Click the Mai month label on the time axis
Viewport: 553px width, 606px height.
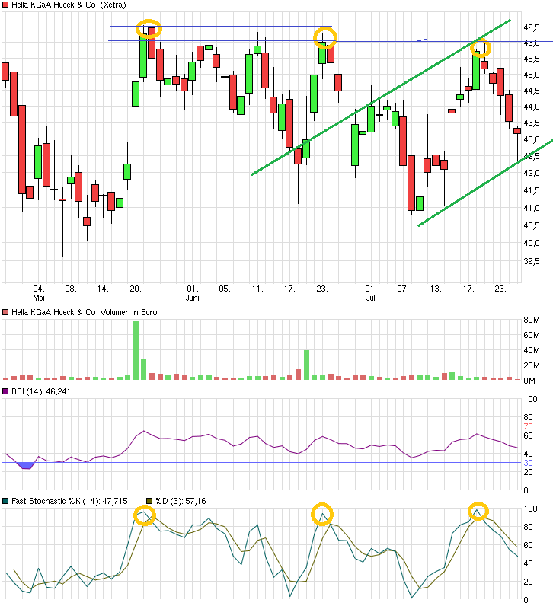[38, 298]
